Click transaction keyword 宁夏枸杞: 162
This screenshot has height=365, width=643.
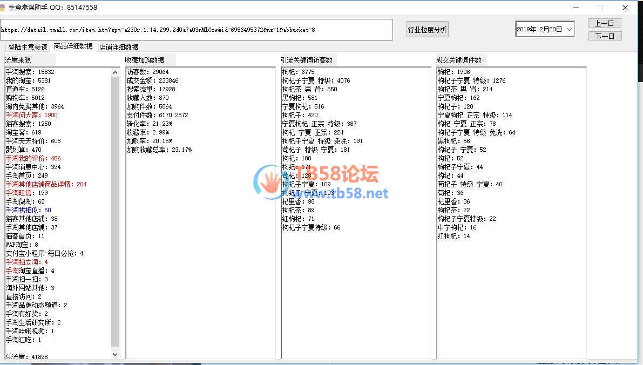click(x=458, y=98)
